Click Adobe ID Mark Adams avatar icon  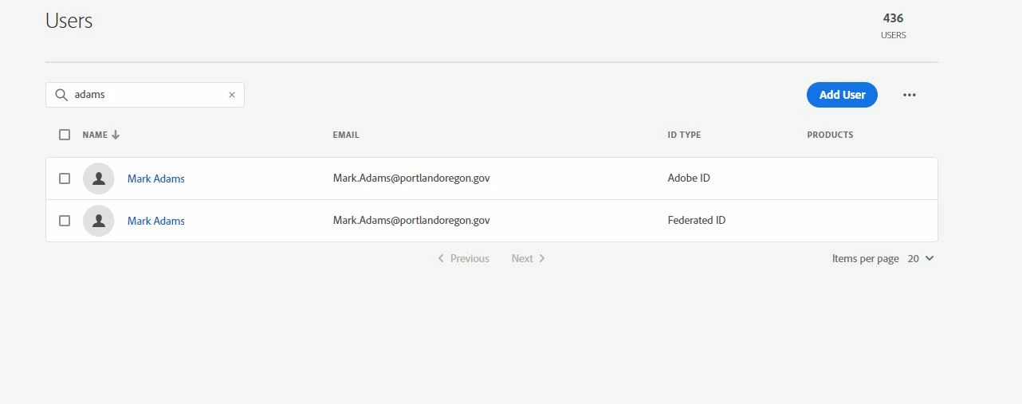tap(99, 178)
